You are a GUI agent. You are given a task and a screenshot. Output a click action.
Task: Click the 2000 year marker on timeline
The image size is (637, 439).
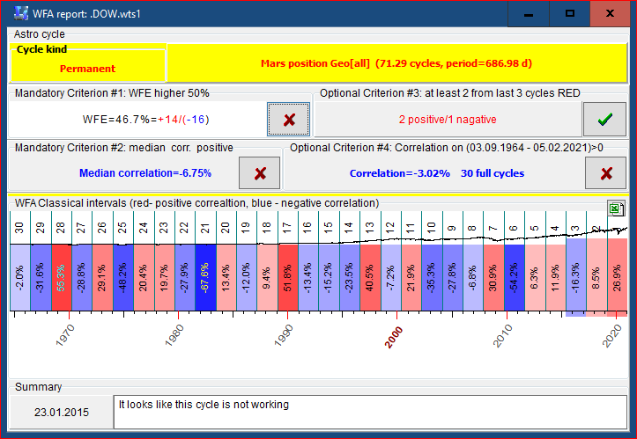click(x=394, y=337)
